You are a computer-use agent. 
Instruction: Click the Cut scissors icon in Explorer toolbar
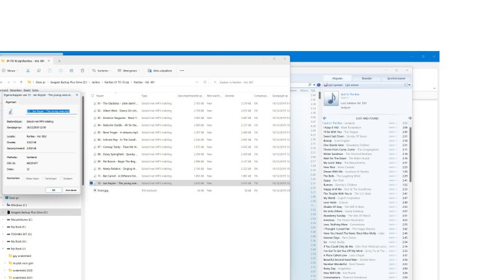[x=29, y=71]
